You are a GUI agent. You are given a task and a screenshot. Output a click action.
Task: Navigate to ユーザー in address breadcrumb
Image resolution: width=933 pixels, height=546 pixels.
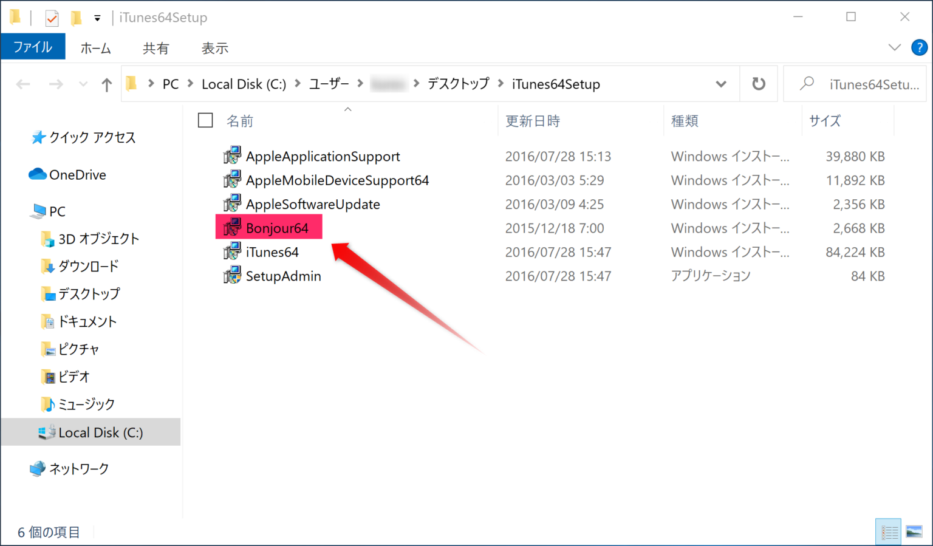click(x=329, y=84)
